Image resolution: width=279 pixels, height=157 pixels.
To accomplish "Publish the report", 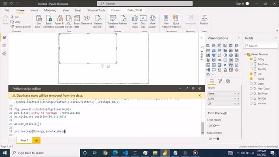I will [204, 20].
